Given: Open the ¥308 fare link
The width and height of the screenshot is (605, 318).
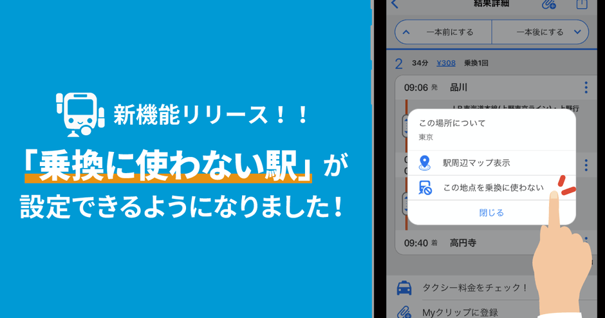Looking at the screenshot, I should click(x=446, y=63).
